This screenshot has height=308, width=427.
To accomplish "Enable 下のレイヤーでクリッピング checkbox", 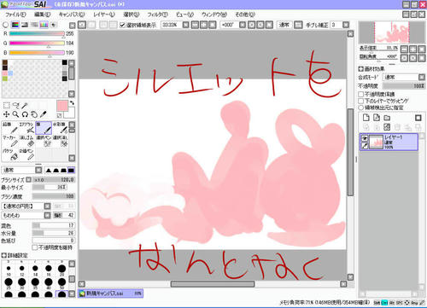I will point(361,101).
